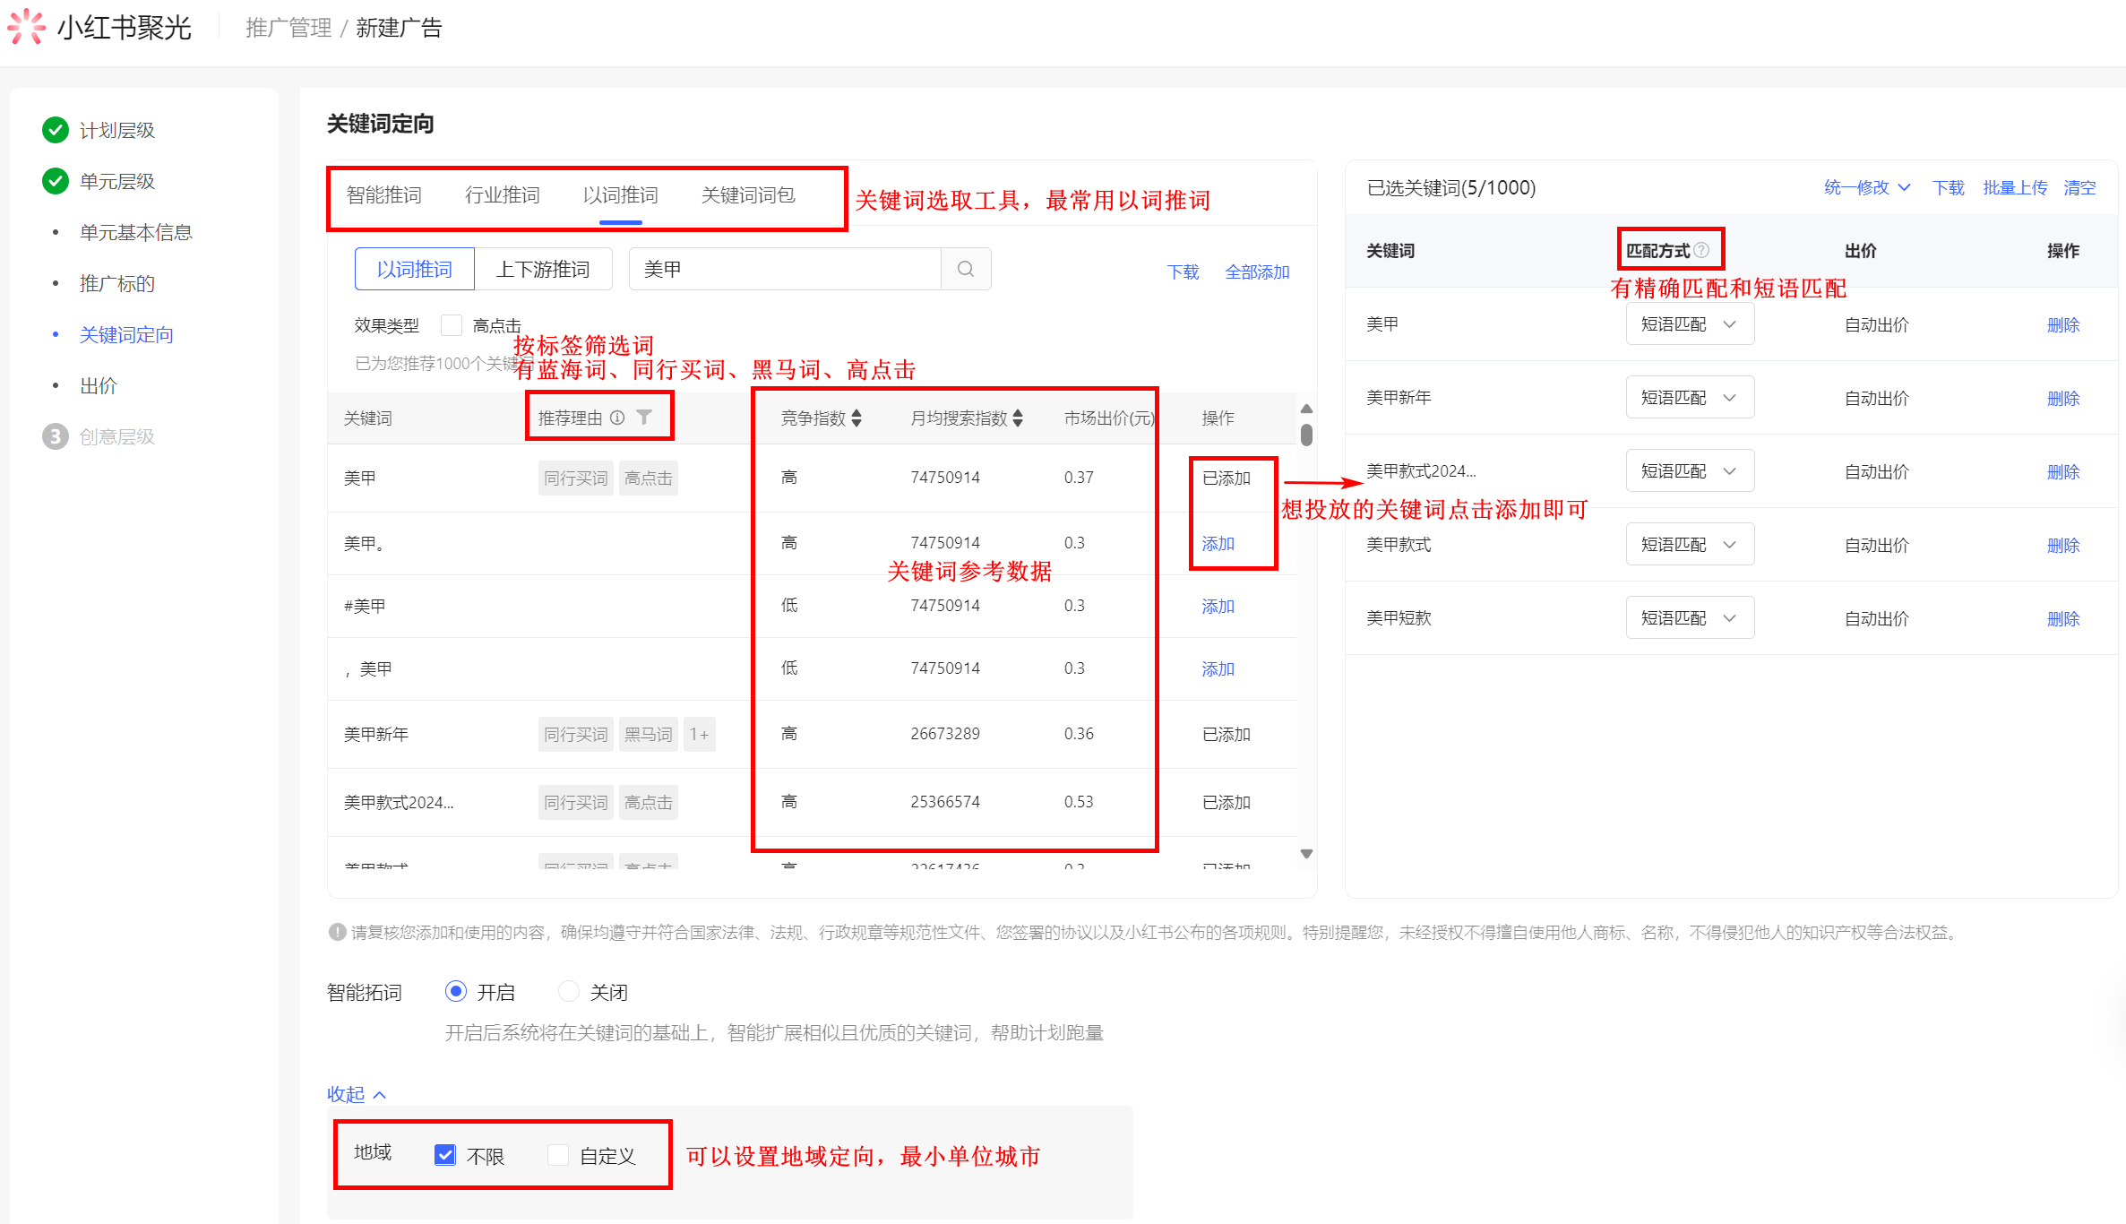The height and width of the screenshot is (1224, 2126).
Task: Click 下载 link beside 全部添加
Action: pos(1183,272)
